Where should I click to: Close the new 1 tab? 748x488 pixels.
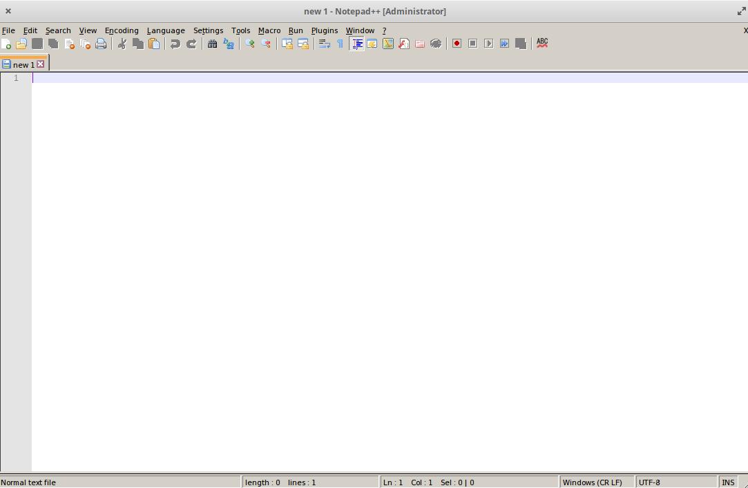(x=41, y=64)
